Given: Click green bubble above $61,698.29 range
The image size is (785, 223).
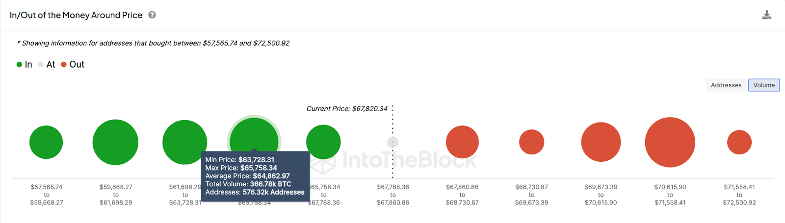Looking at the screenshot, I should click(x=184, y=142).
